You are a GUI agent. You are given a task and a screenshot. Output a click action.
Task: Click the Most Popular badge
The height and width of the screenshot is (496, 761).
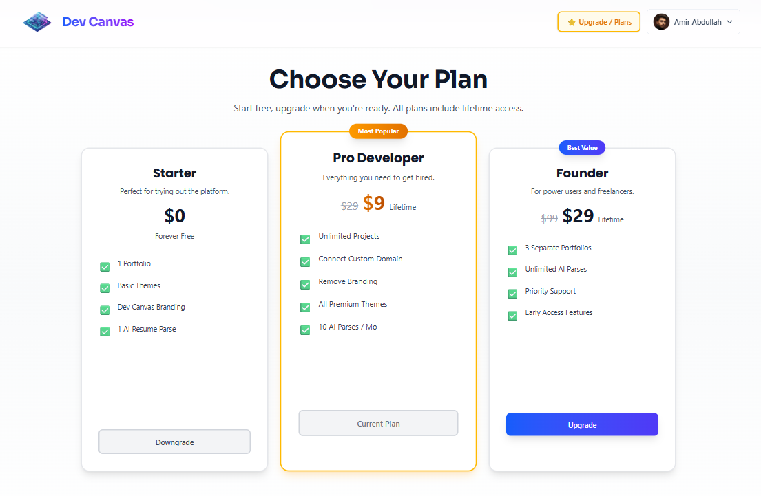(378, 131)
